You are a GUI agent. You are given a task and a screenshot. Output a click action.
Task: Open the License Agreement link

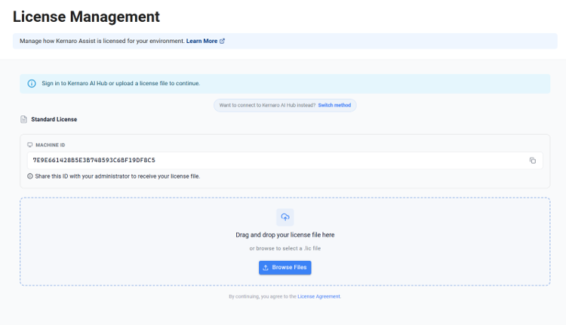tap(318, 296)
